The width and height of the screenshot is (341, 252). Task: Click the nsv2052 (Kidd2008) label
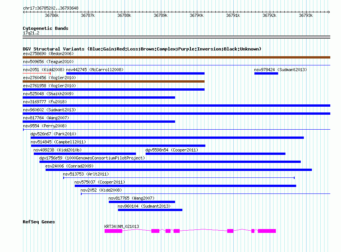pos(101,190)
